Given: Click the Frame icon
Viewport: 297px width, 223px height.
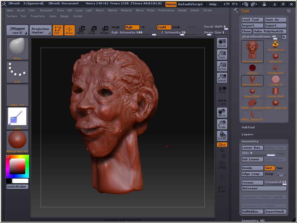Looking at the screenshot, I should coord(222,165).
